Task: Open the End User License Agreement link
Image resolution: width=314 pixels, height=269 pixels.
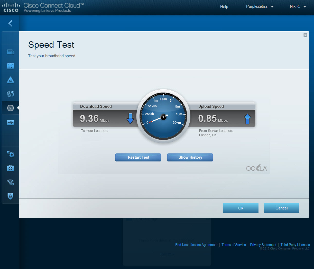Action: pyautogui.click(x=196, y=245)
